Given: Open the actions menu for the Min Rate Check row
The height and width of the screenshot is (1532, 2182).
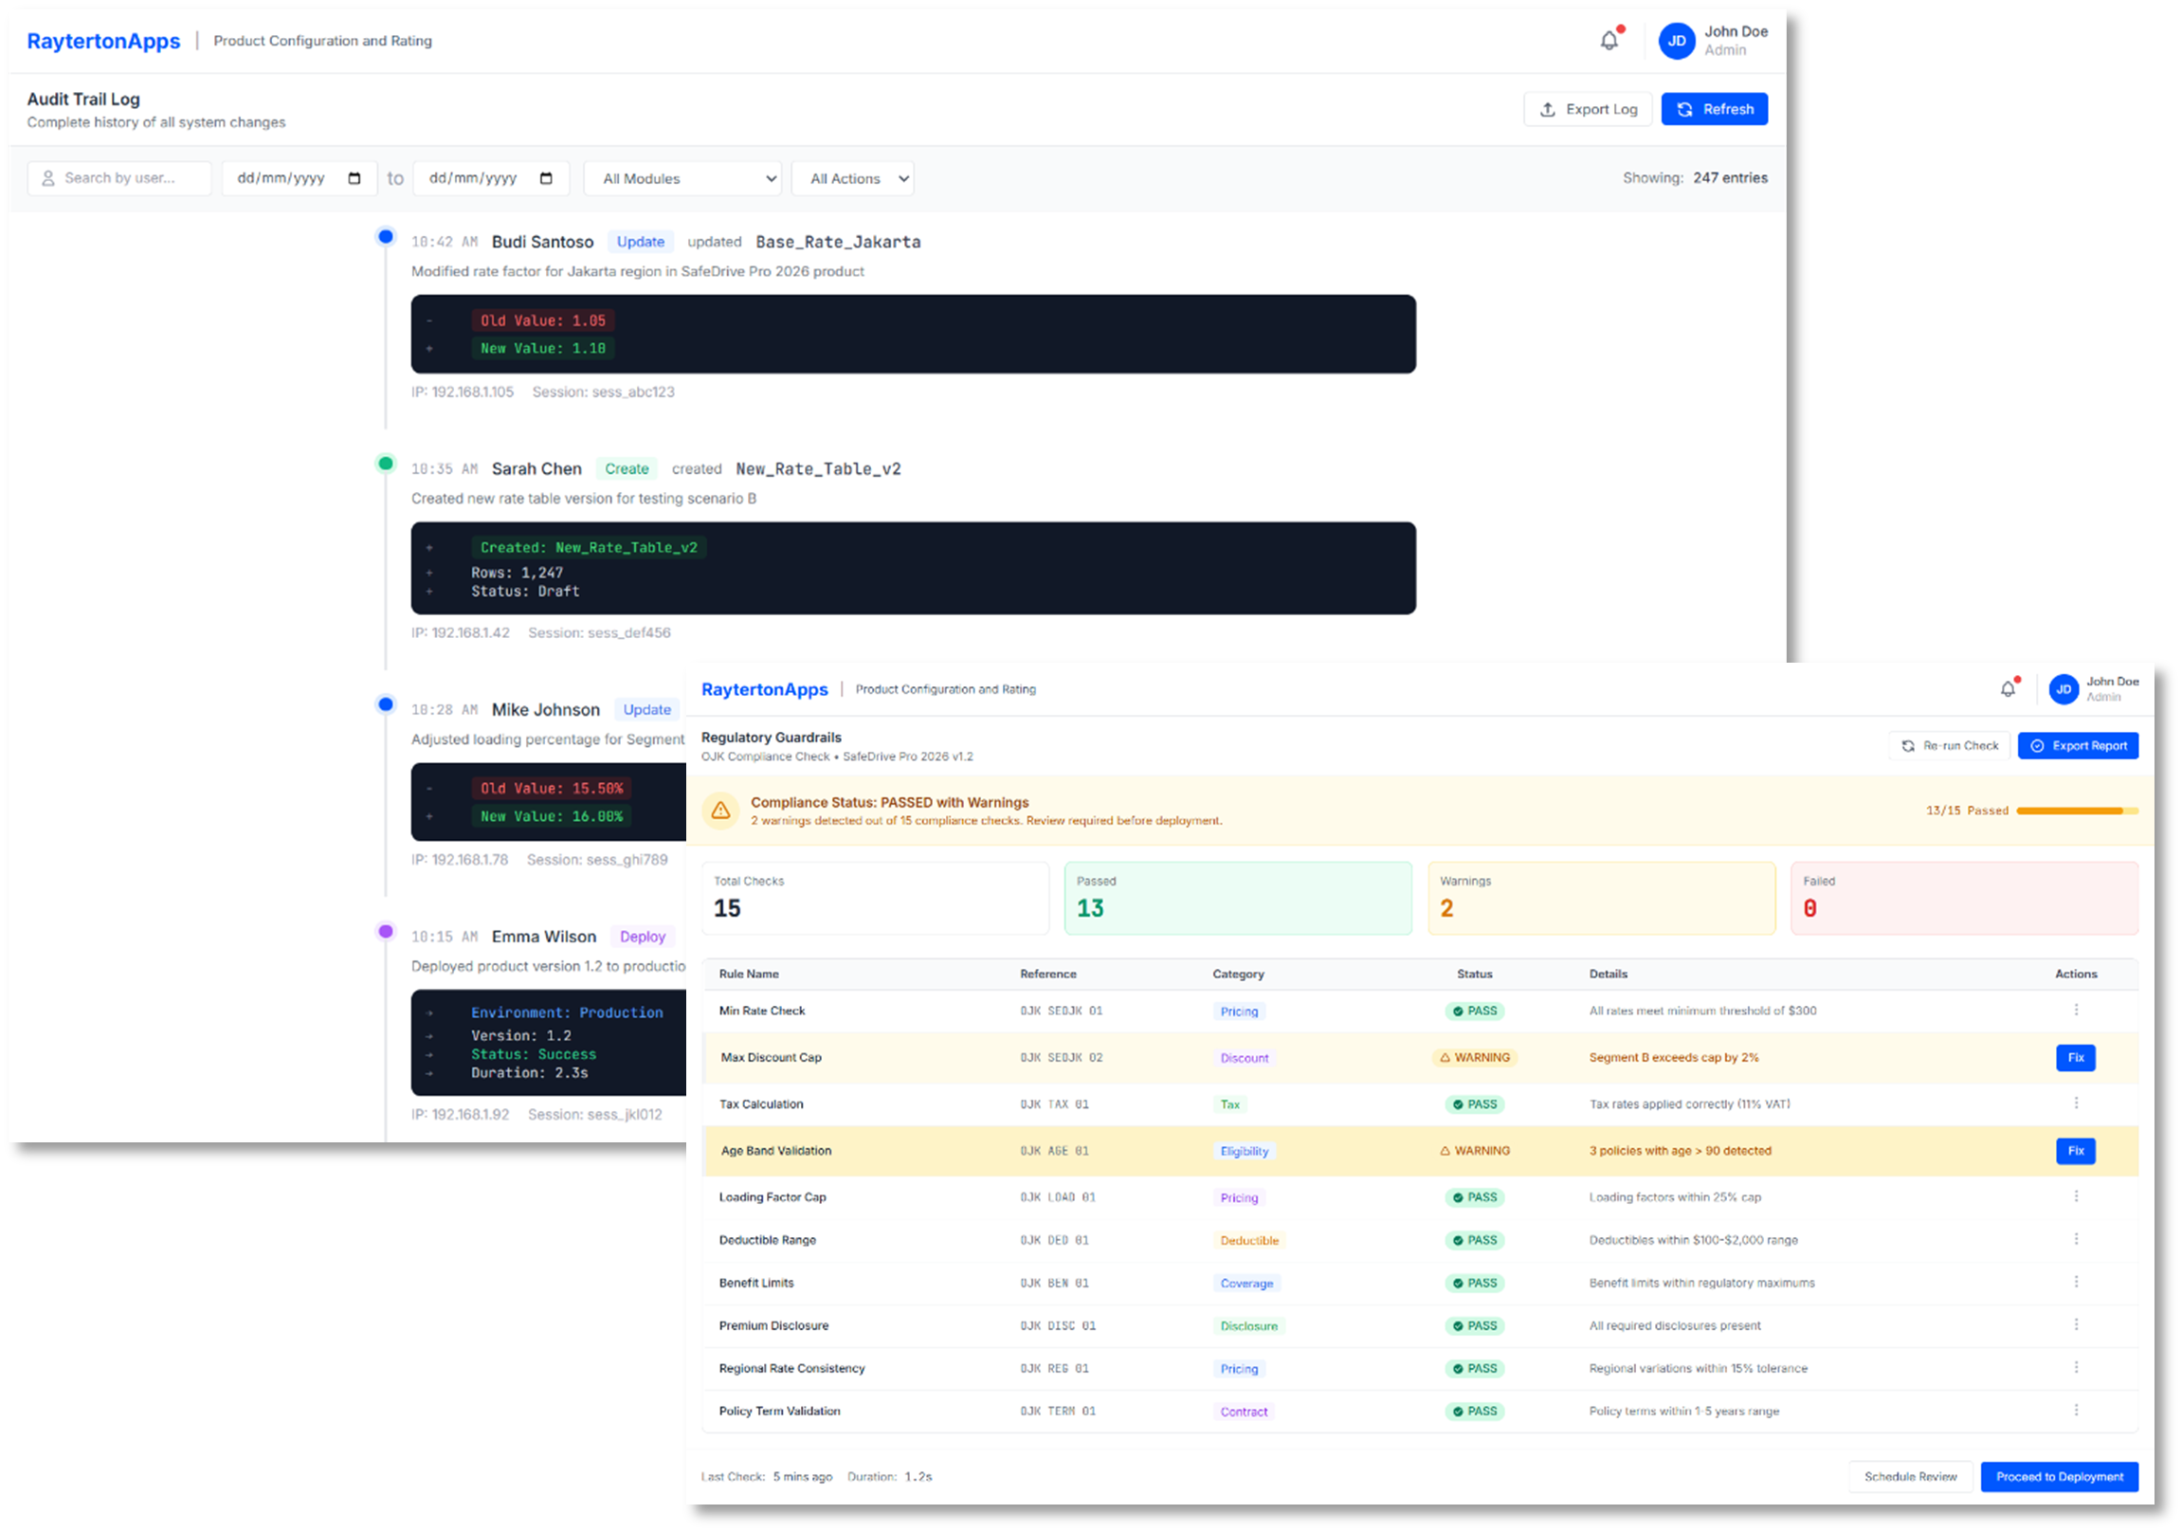Looking at the screenshot, I should point(2076,1011).
